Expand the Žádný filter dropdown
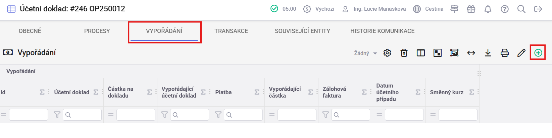 point(365,53)
